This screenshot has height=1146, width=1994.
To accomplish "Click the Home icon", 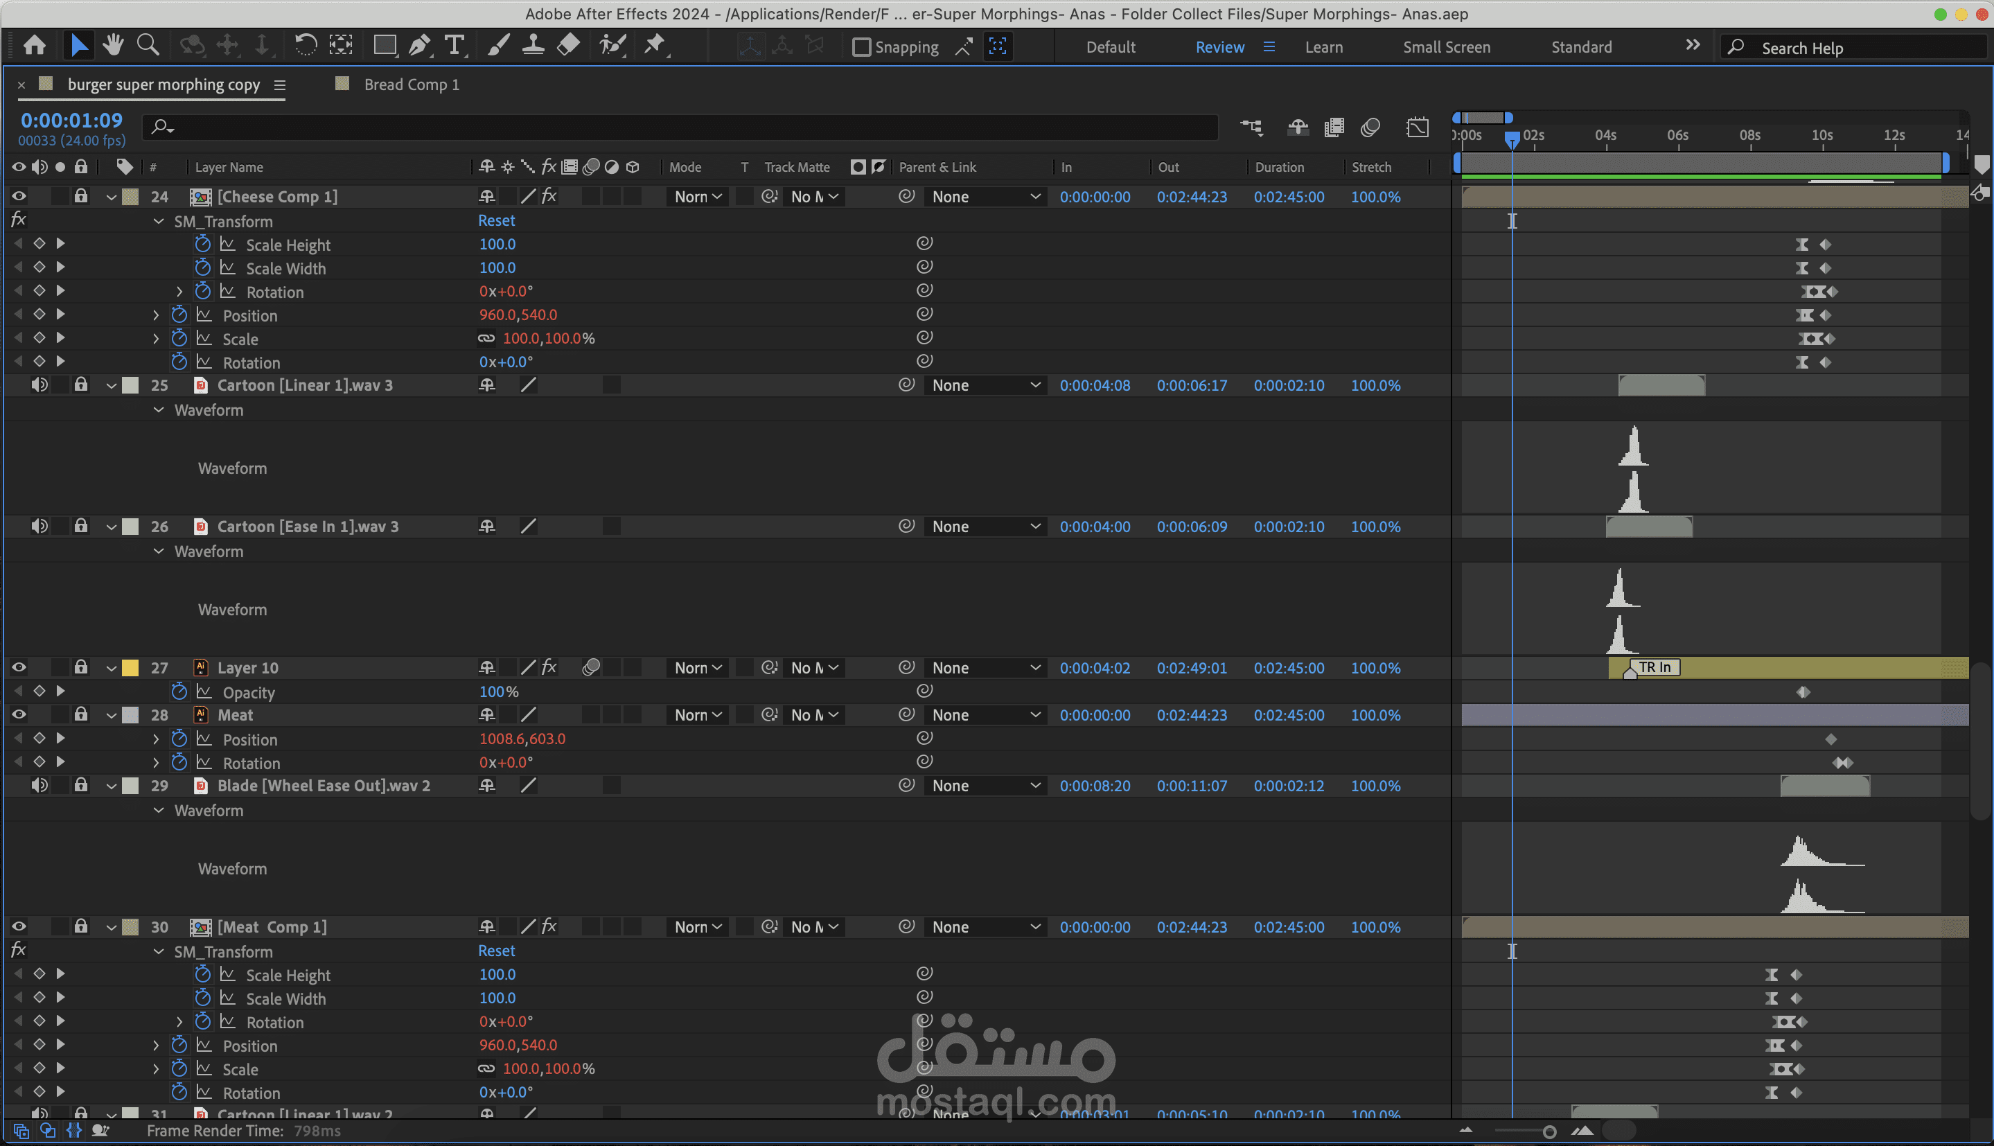I will click(x=34, y=45).
